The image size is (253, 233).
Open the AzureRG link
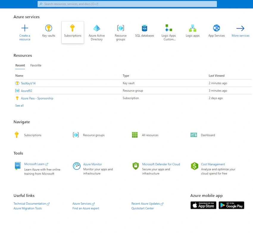click(26, 91)
